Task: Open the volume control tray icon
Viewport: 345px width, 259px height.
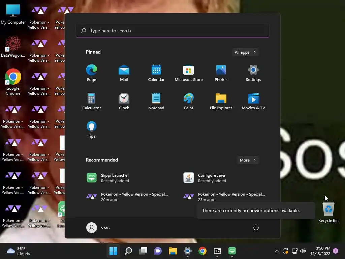Action: [303, 251]
